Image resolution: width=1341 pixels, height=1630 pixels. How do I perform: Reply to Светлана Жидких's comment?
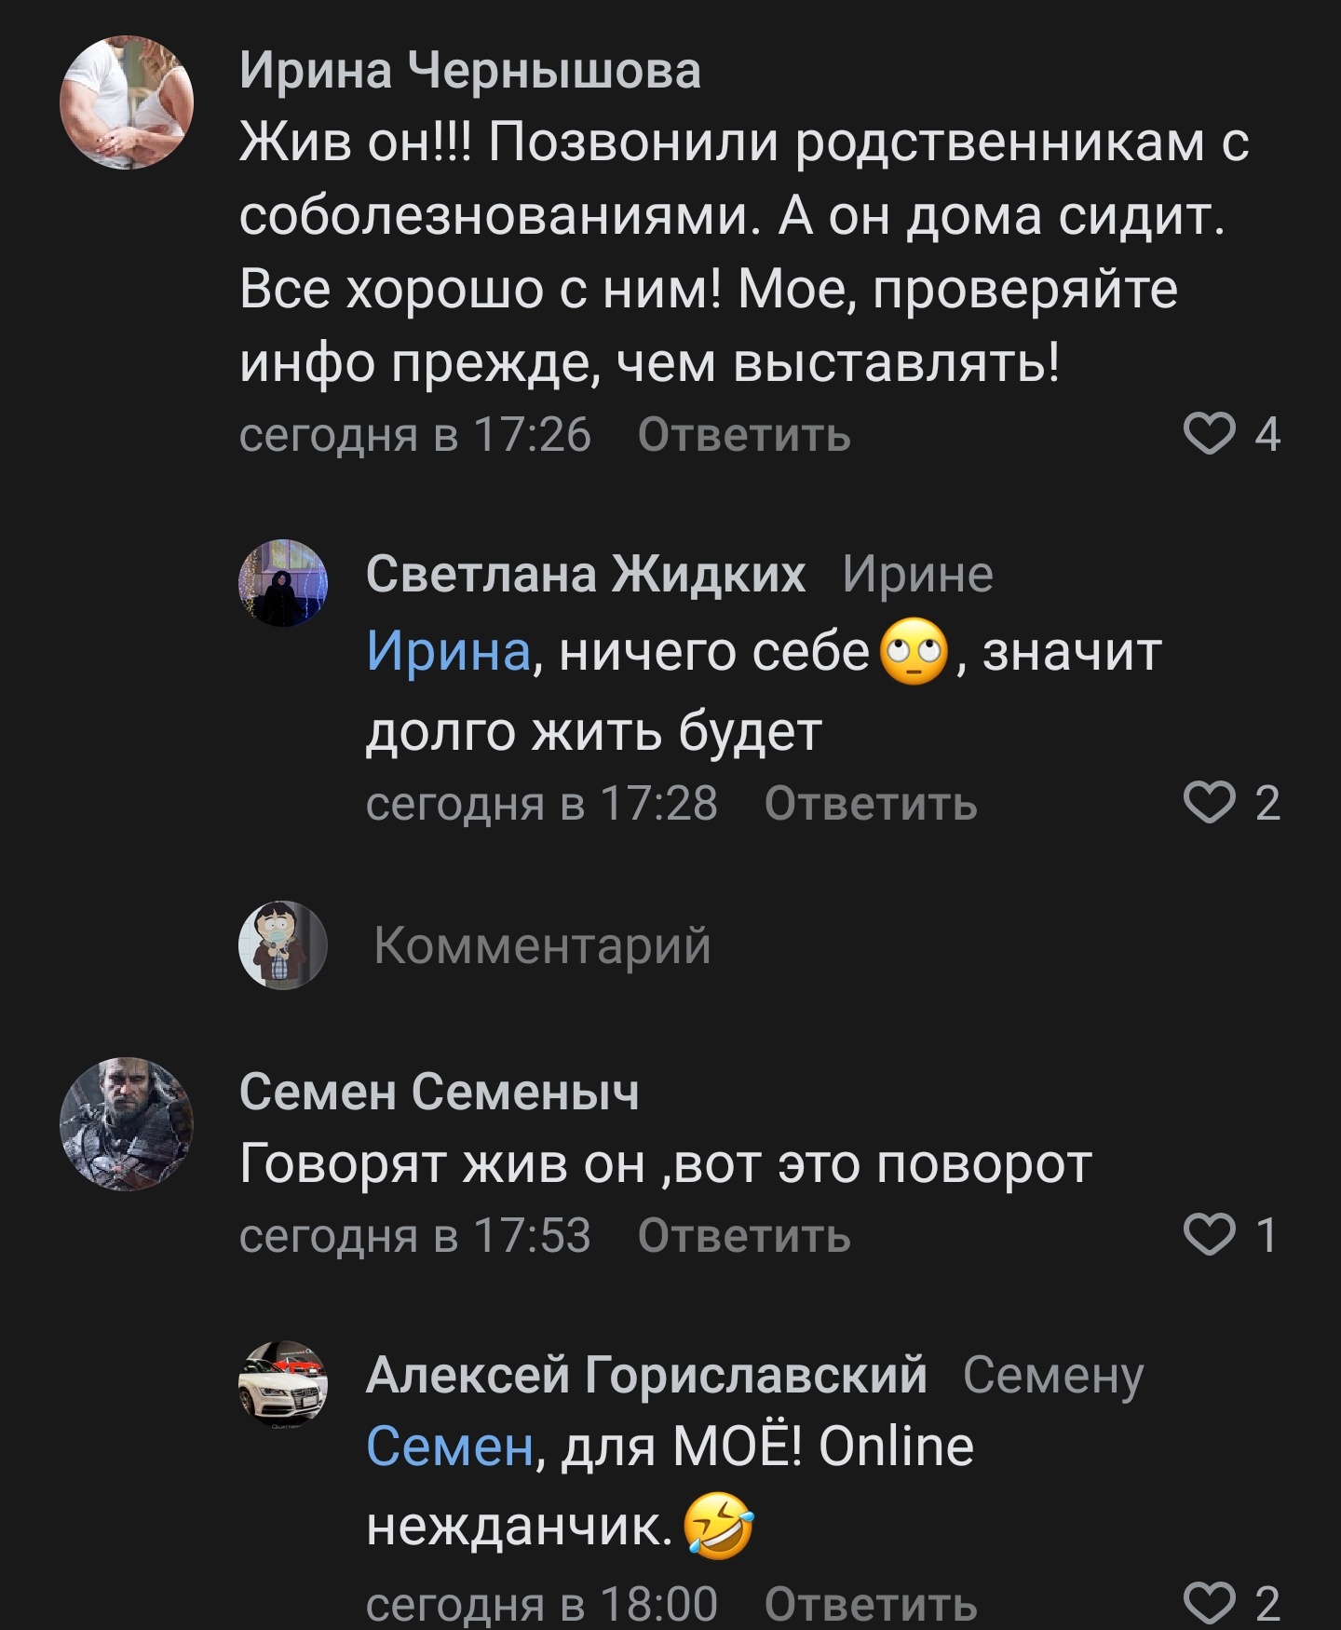click(871, 804)
